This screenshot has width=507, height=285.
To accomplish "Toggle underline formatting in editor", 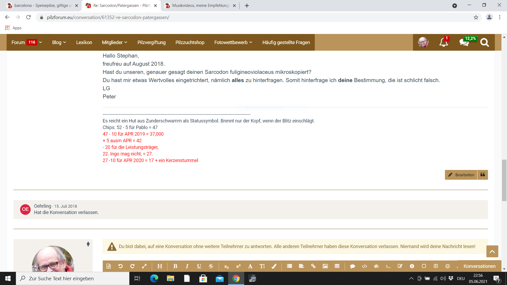I will (199, 266).
